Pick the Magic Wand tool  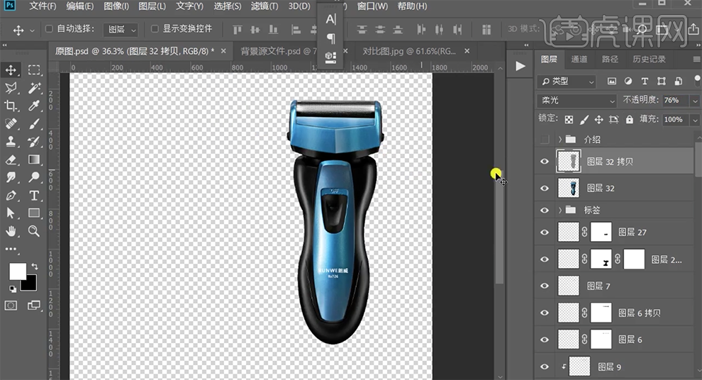34,88
